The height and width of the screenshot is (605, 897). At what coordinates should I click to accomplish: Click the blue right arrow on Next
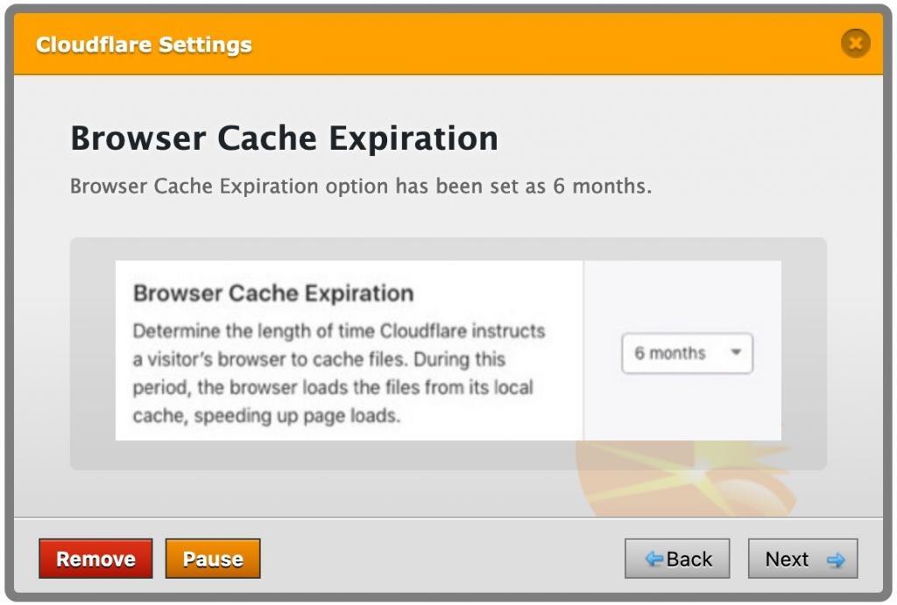pyautogui.click(x=835, y=560)
